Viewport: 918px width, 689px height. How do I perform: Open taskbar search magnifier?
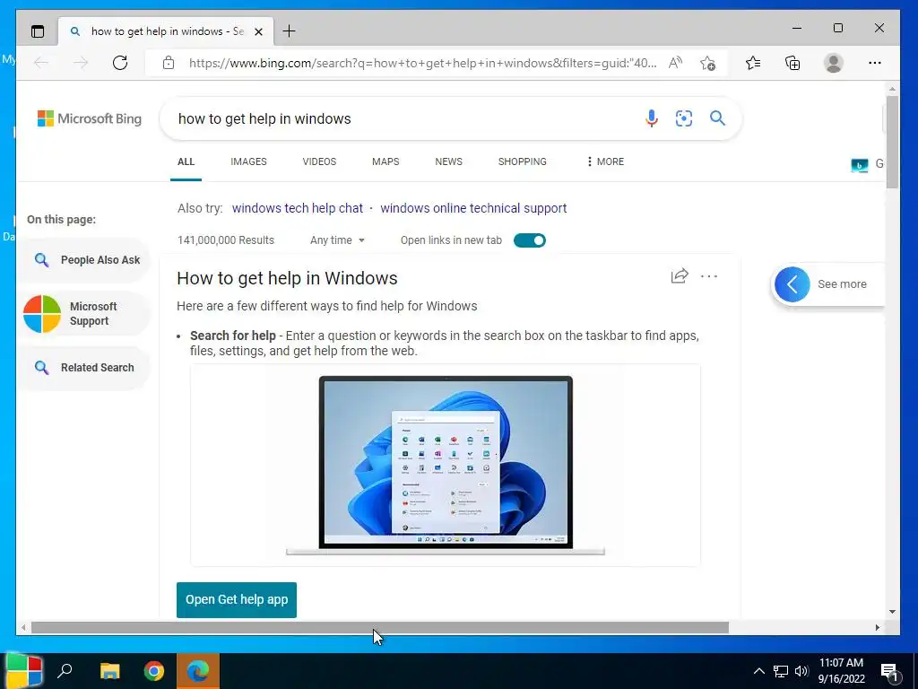click(x=65, y=671)
